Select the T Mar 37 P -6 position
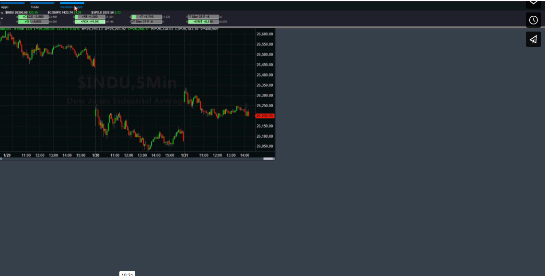Screen dimensions: 546x276 pyautogui.click(x=147, y=22)
